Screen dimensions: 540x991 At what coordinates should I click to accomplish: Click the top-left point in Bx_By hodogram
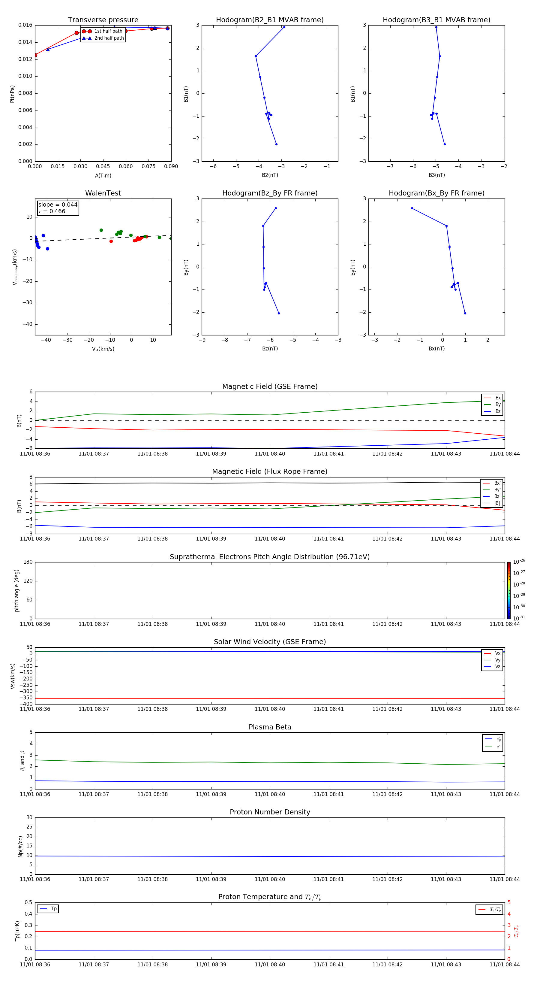tap(412, 208)
